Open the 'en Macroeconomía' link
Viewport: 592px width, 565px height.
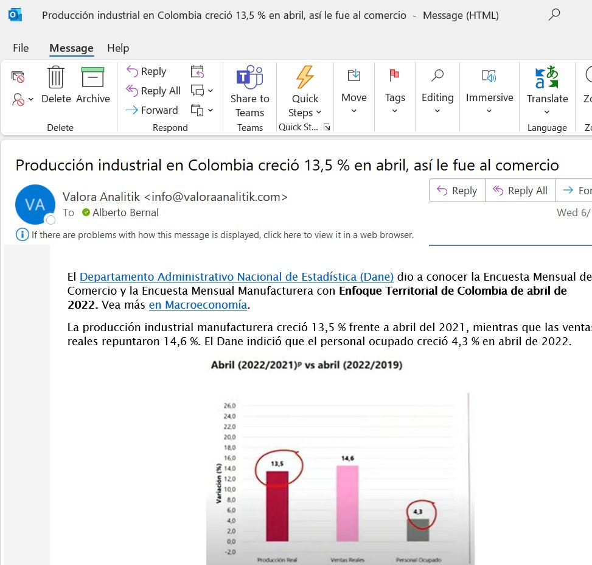pos(198,304)
